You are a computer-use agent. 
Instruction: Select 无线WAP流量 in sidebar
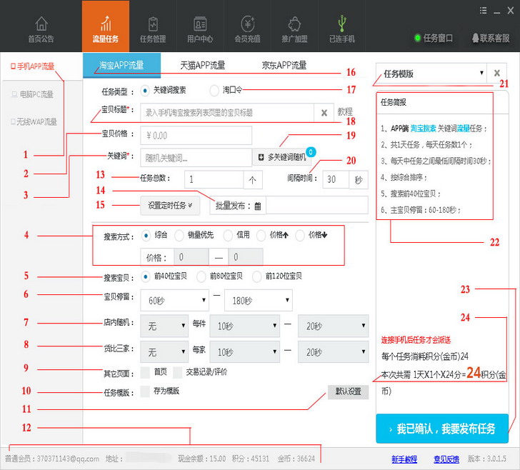34,121
